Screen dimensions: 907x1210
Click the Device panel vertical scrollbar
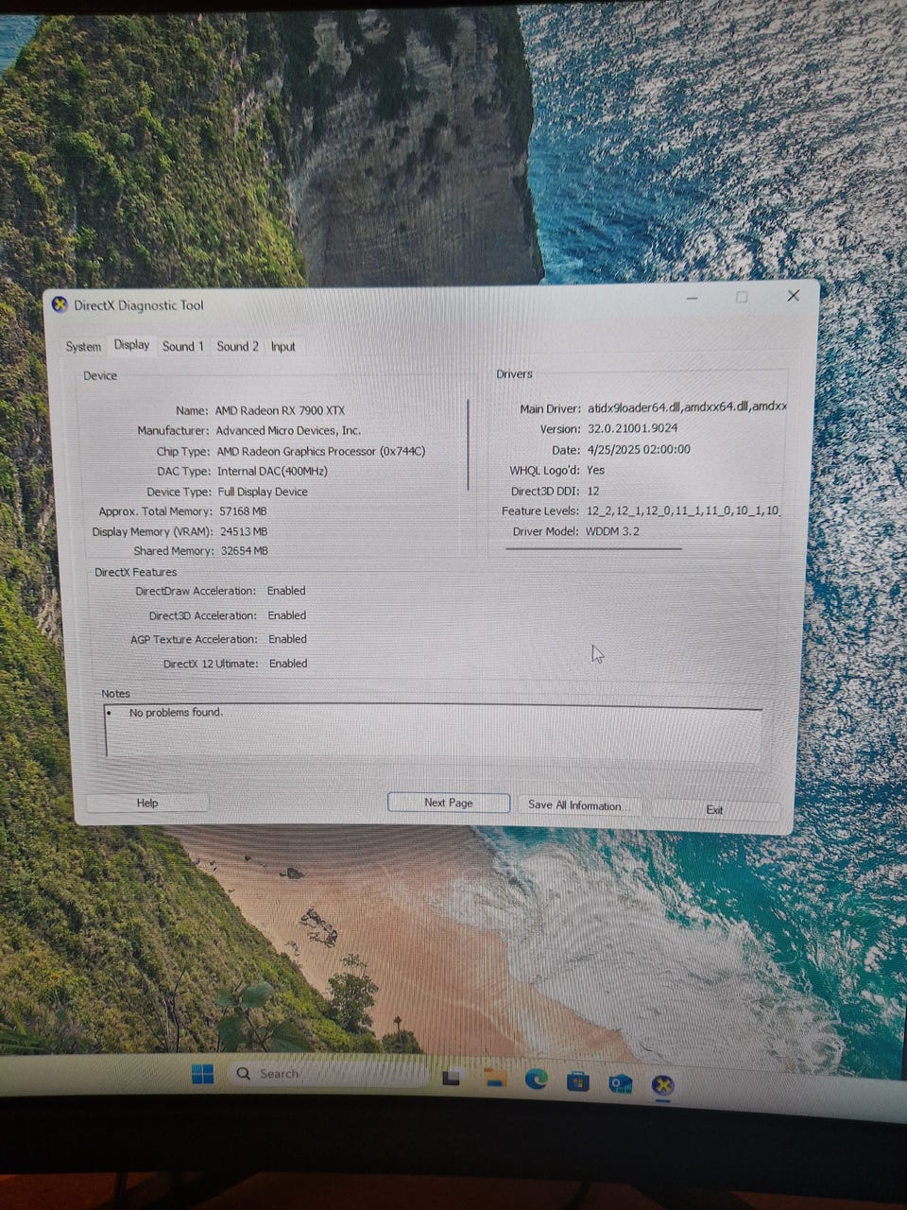(469, 444)
